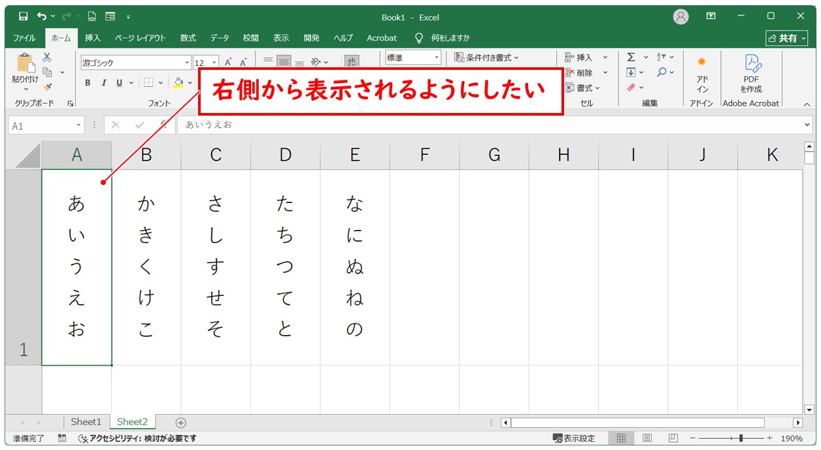The width and height of the screenshot is (821, 450).
Task: Click the zoom in plus button
Action: click(x=769, y=438)
